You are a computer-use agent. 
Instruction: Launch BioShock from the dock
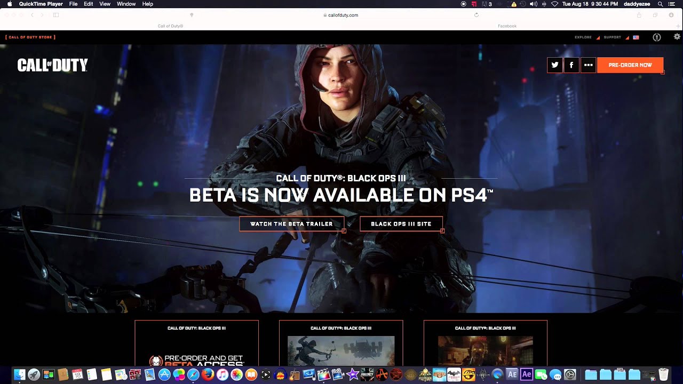pyautogui.click(x=439, y=374)
